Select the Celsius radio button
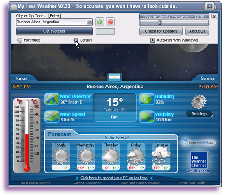Image resolution: width=226 pixels, height=195 pixels. (76, 40)
